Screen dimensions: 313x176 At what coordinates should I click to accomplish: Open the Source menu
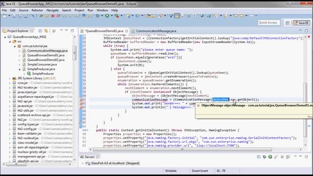pyautogui.click(x=23, y=10)
